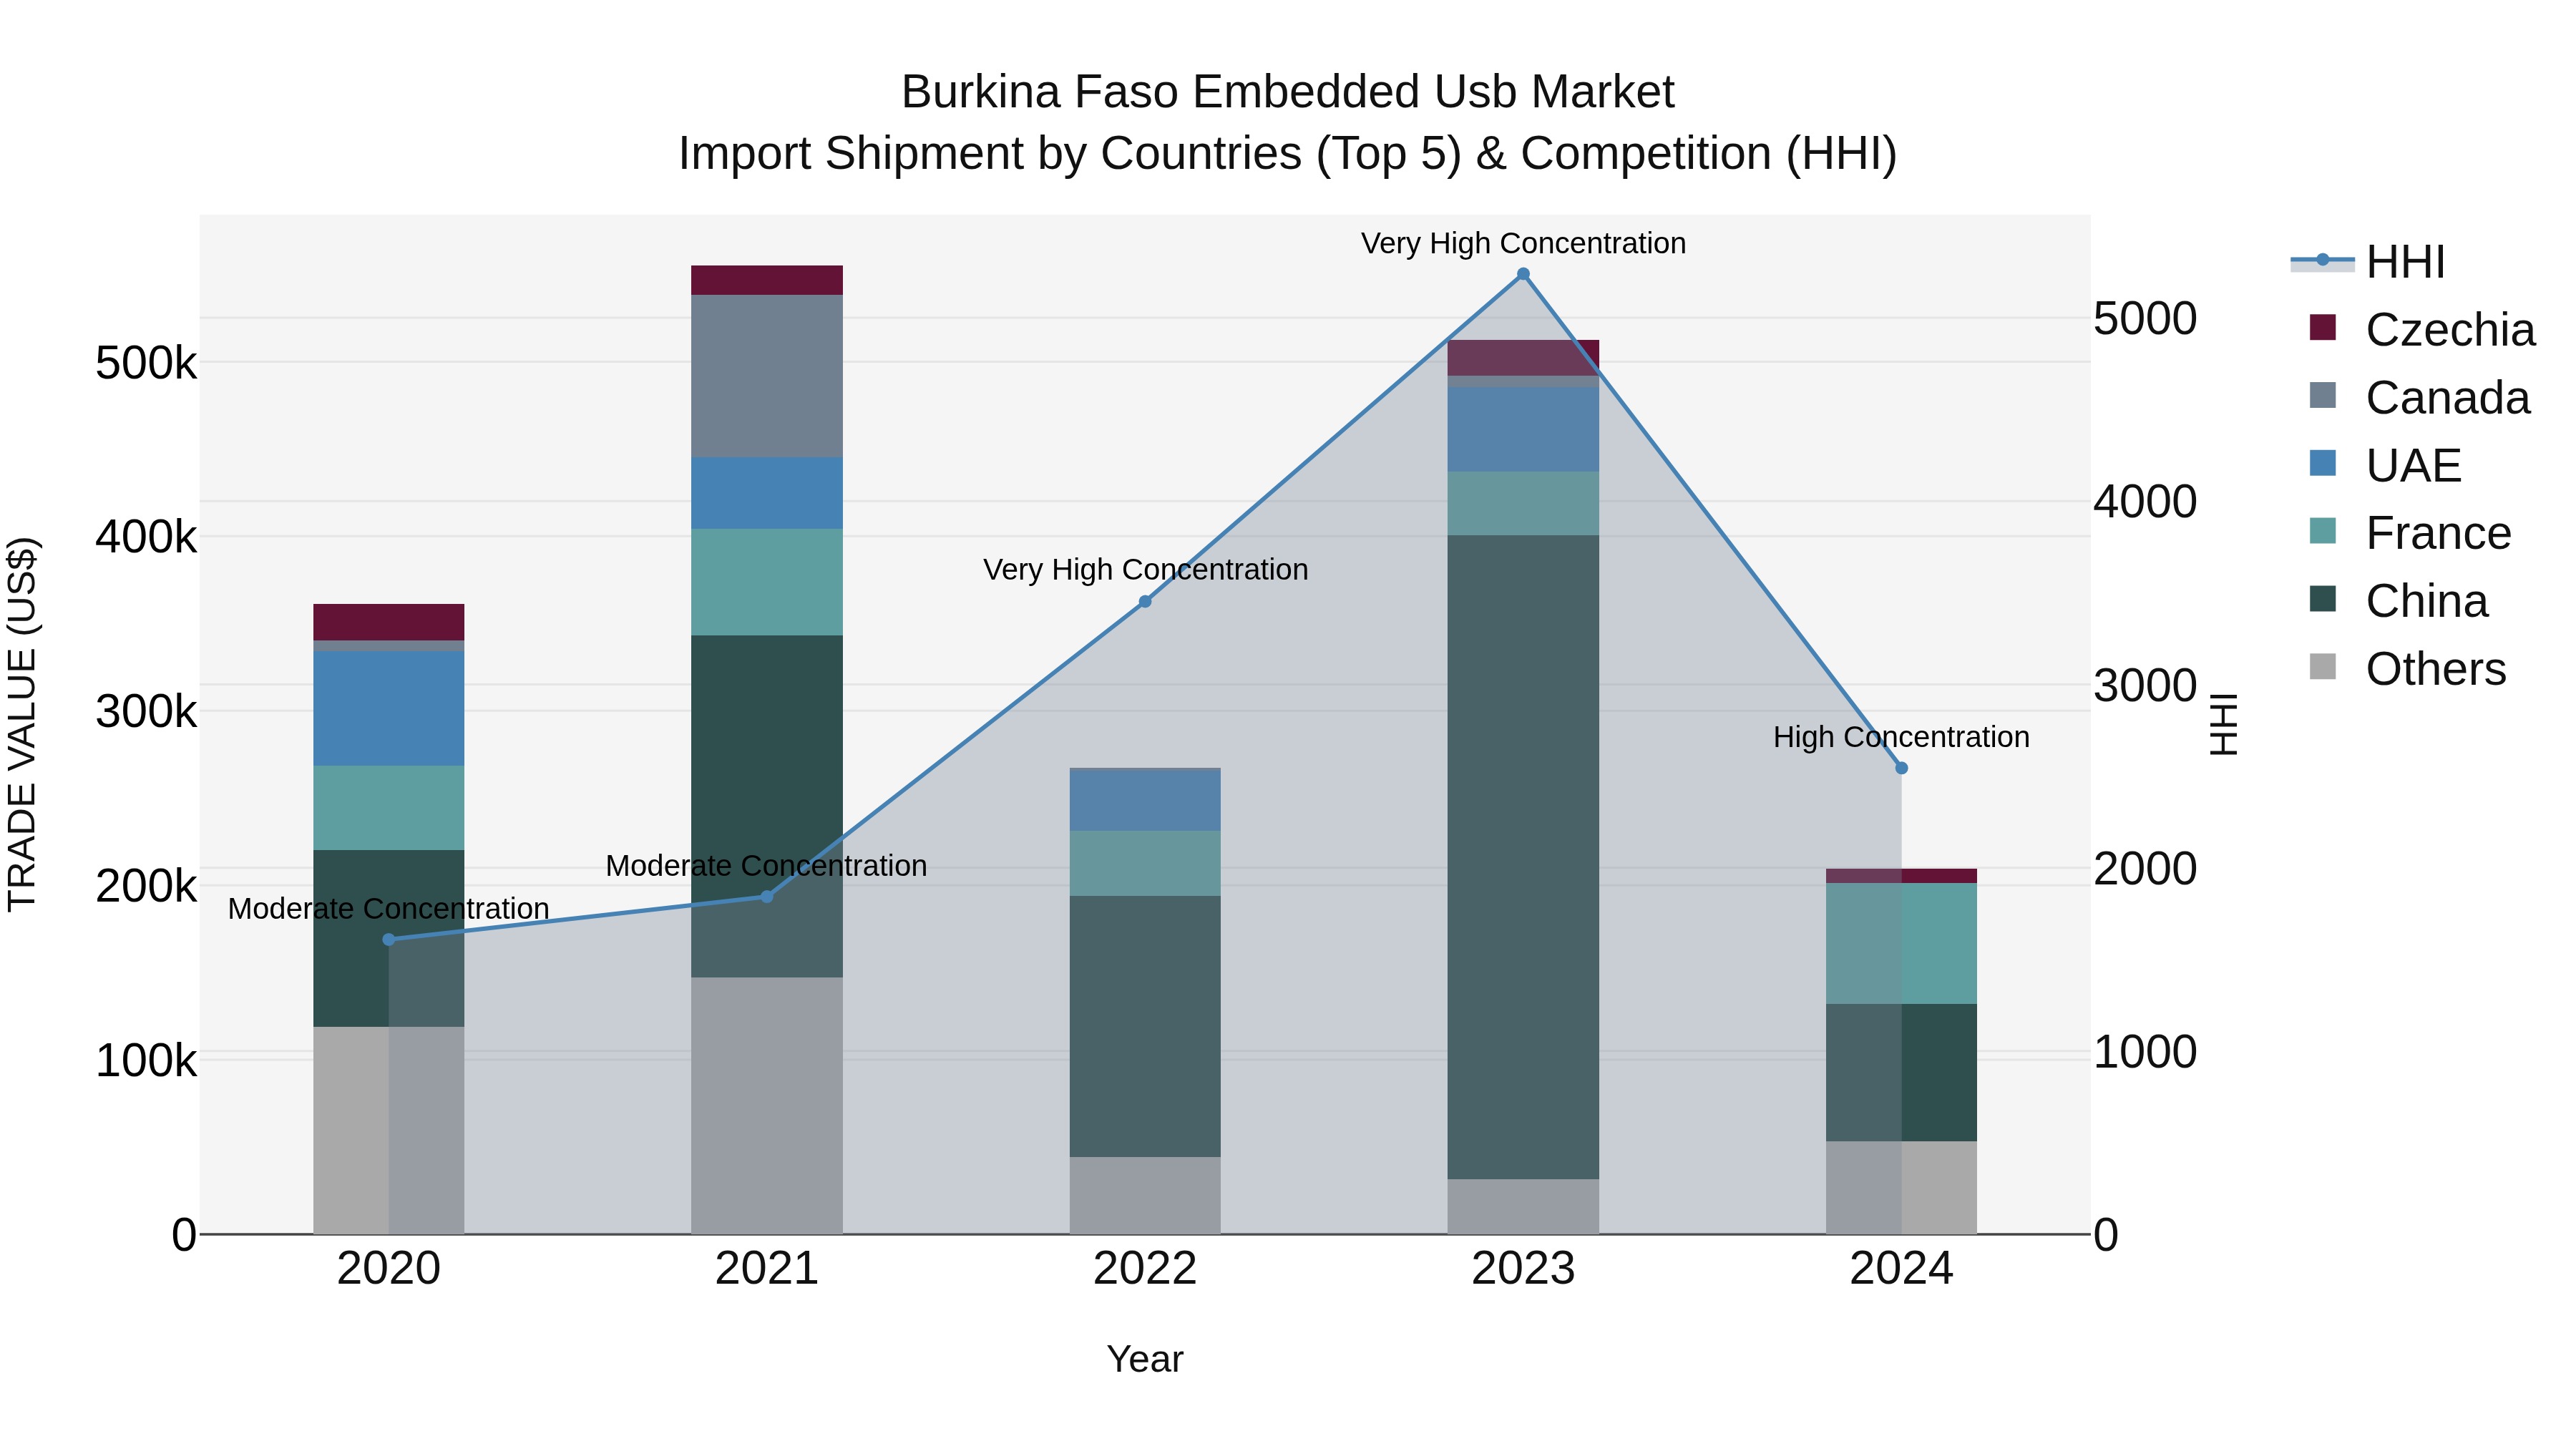
Task: Click the 500k trade value tick
Action: tap(146, 363)
